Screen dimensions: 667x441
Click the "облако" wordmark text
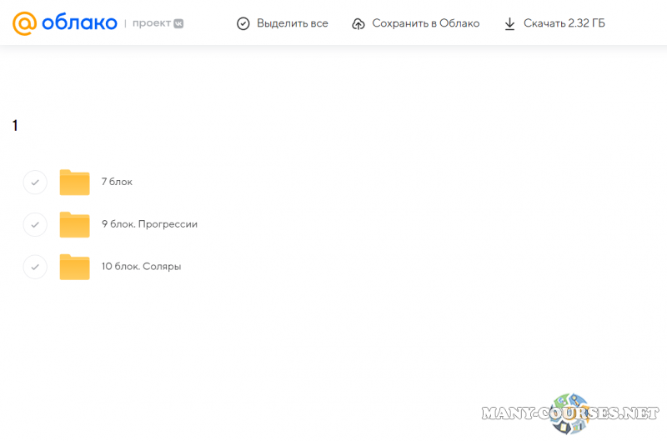tap(79, 23)
